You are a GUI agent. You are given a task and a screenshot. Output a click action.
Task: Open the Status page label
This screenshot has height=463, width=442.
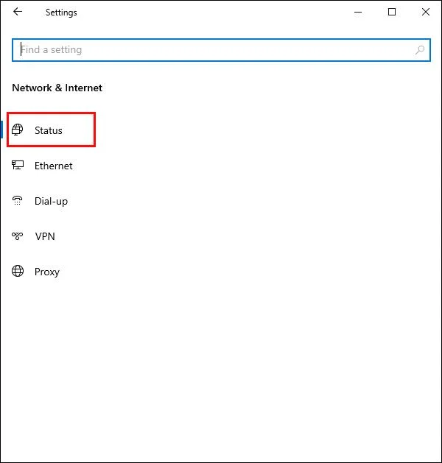pos(49,130)
